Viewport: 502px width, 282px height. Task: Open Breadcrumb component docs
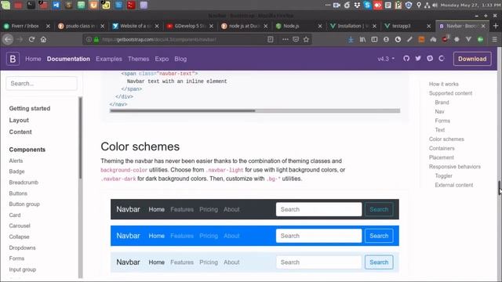tap(24, 183)
